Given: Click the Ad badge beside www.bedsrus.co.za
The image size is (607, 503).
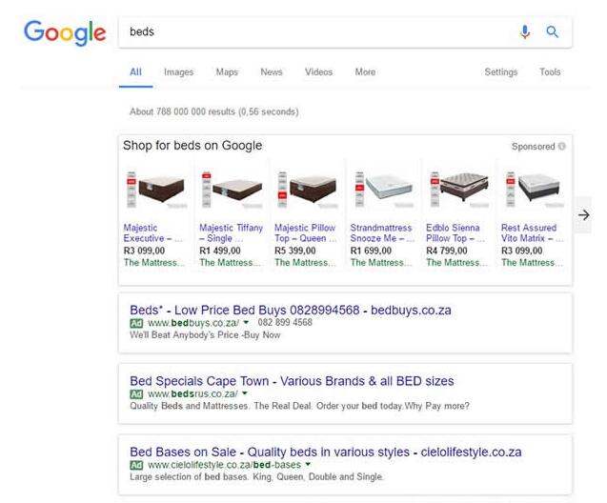Looking at the screenshot, I should [x=136, y=394].
